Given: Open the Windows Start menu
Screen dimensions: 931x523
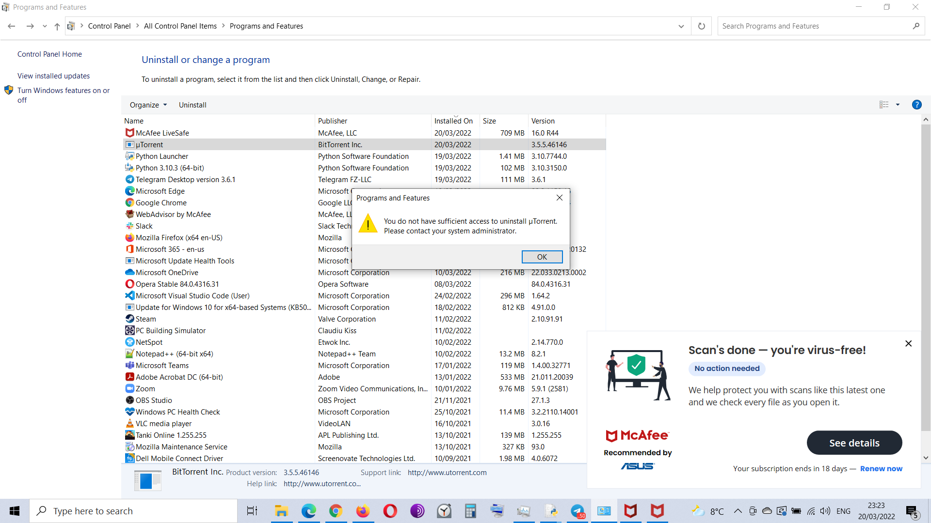Looking at the screenshot, I should [15, 511].
